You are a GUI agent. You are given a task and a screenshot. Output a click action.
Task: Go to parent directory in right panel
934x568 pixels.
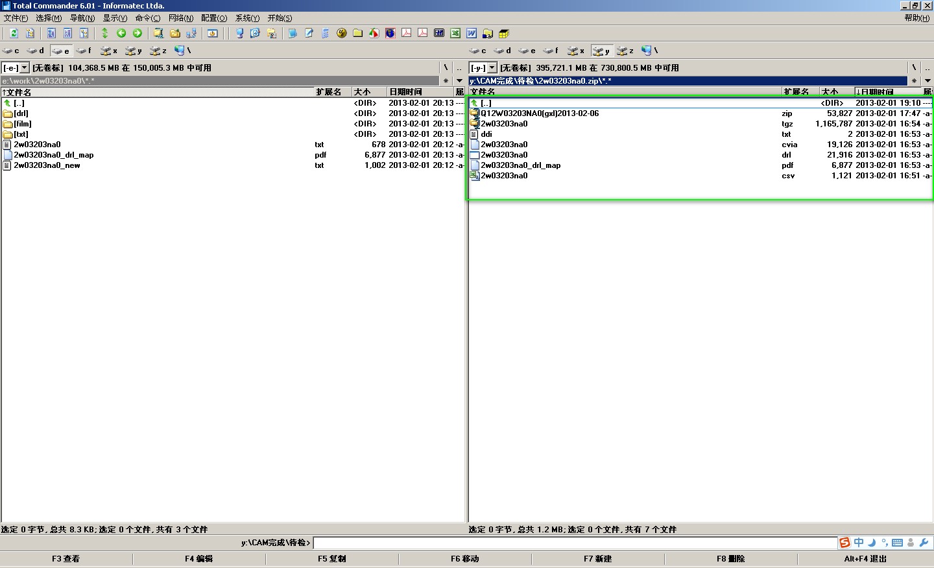coord(927,67)
